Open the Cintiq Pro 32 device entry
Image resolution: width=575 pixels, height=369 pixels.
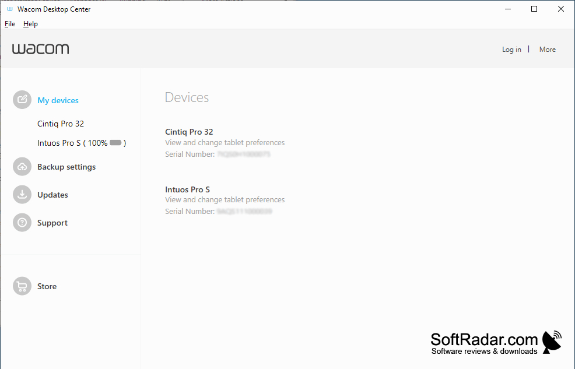189,132
